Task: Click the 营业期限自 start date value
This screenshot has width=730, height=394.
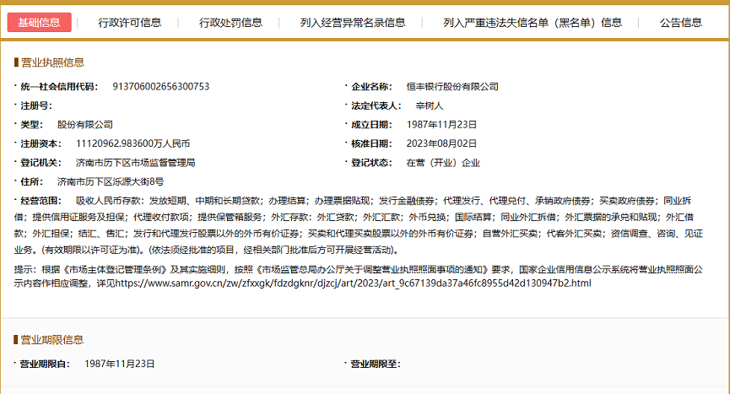Action: coord(120,363)
